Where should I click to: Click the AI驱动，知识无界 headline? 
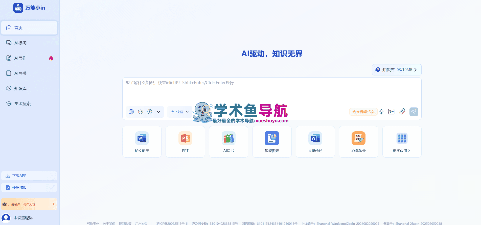tap(272, 54)
